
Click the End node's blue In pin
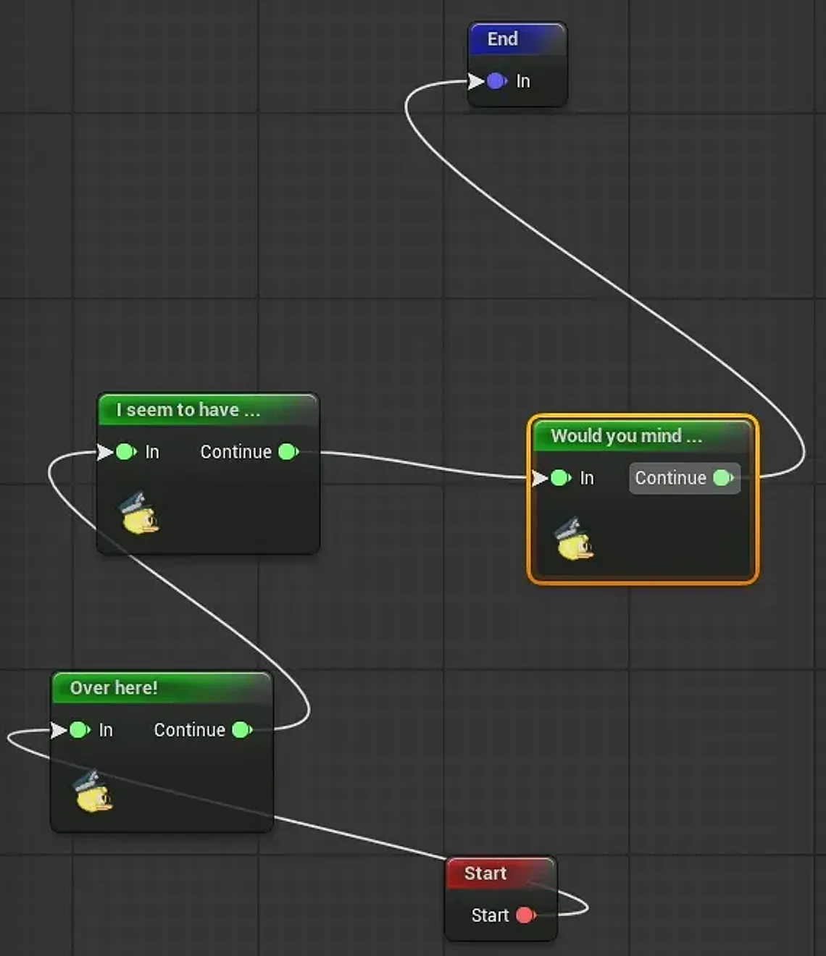tap(496, 81)
